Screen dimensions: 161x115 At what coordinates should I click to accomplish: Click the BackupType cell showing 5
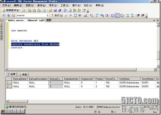point(56,86)
